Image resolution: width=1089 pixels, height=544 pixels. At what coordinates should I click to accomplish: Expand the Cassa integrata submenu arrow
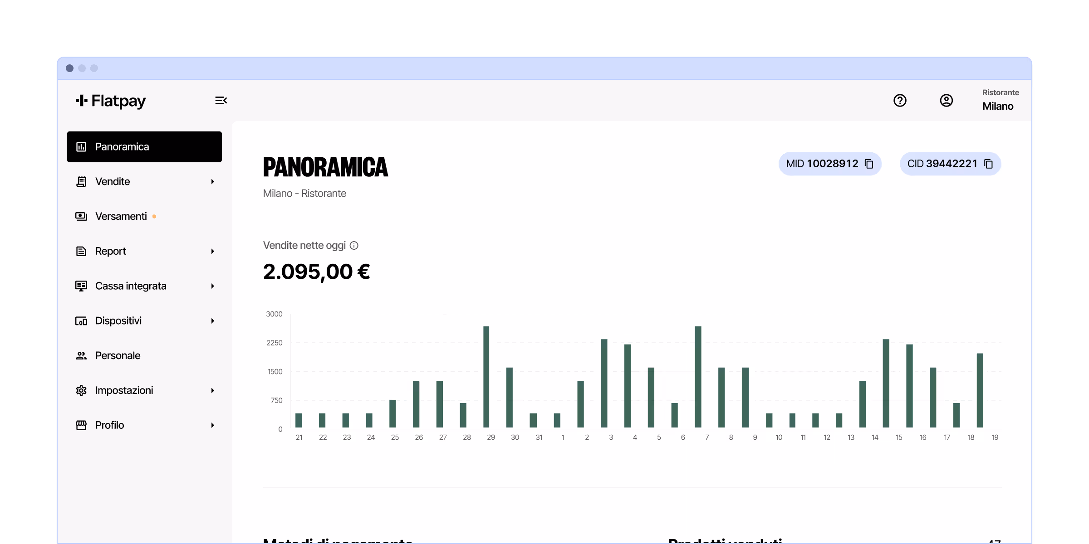pos(212,286)
